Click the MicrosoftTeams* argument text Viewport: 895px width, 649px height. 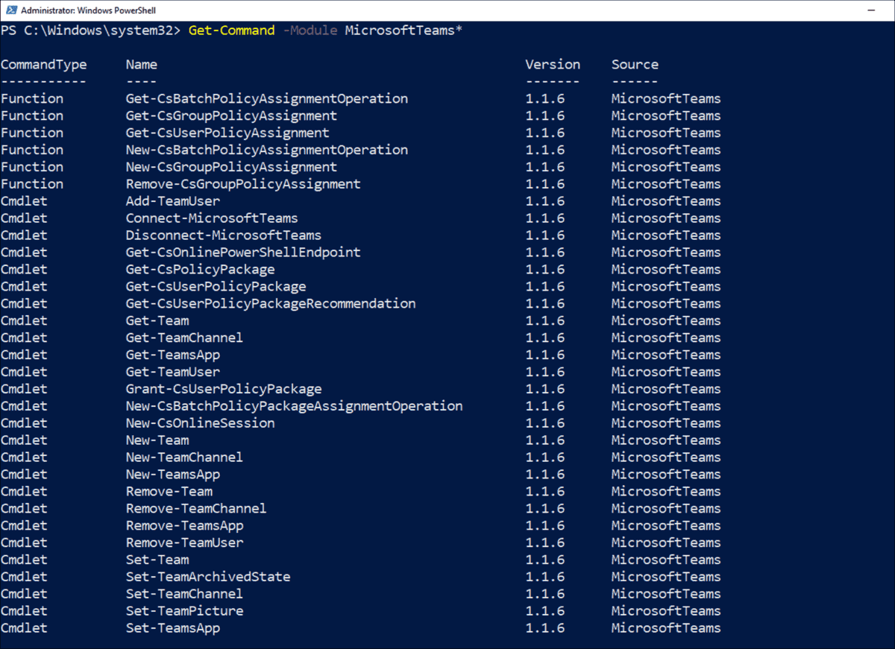coord(403,31)
